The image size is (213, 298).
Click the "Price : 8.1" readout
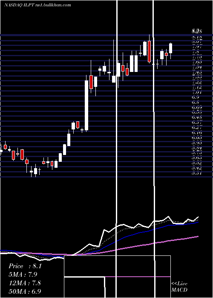pos(25,266)
